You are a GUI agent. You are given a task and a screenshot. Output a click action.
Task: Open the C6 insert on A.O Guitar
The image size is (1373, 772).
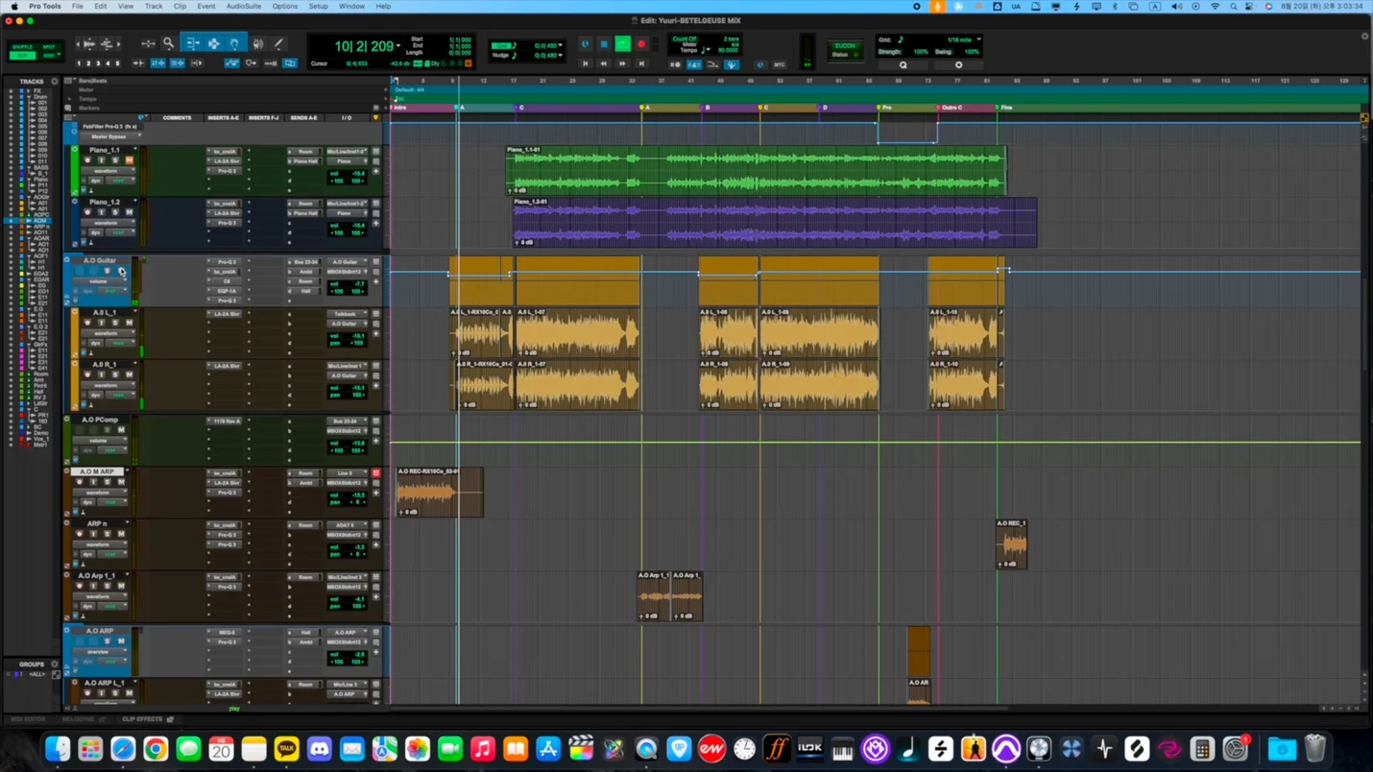pos(226,281)
